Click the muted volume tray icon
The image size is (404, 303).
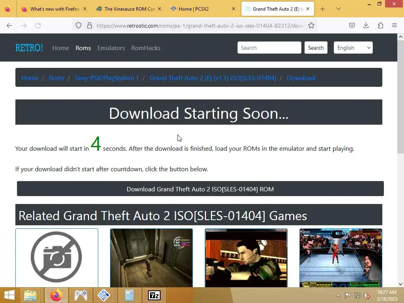pyautogui.click(x=367, y=296)
